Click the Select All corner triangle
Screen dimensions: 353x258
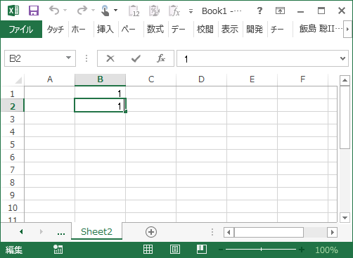tap(18, 79)
